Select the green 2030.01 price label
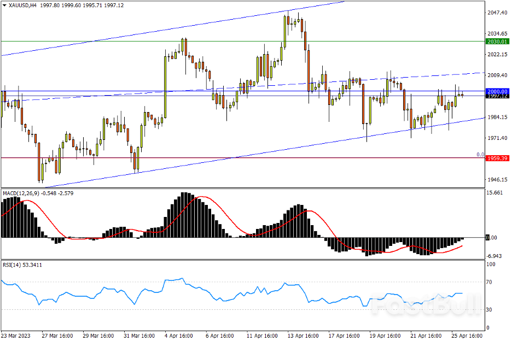 [497, 41]
